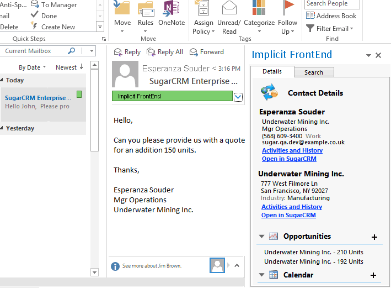391x288 pixels.
Task: Open the By Date sort menu
Action: [33, 67]
